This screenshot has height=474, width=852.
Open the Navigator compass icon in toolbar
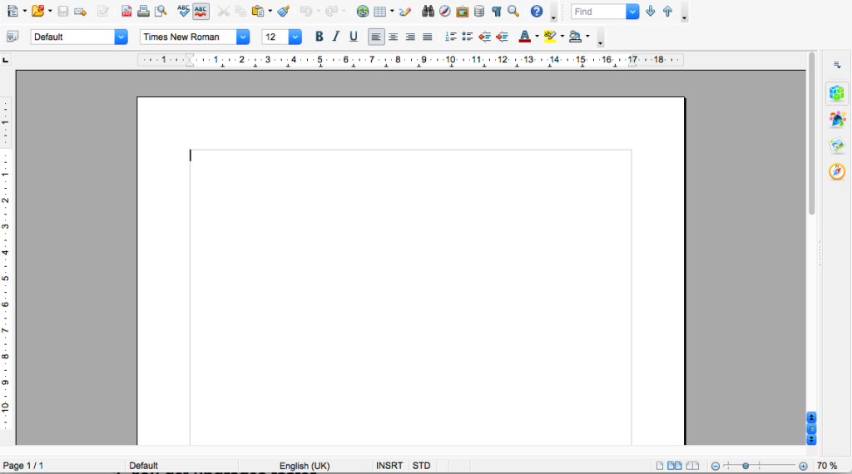[x=445, y=12]
